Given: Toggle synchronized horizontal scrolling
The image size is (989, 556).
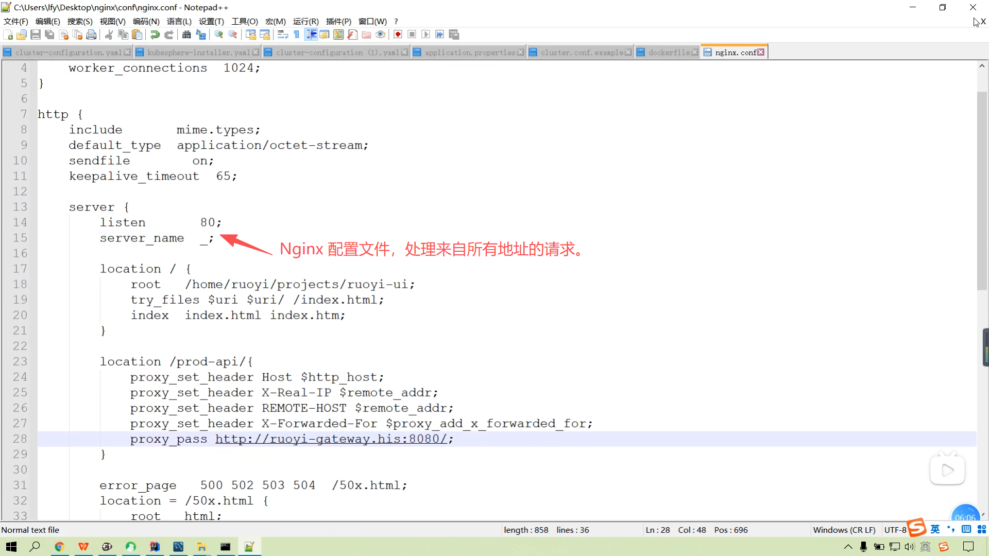Looking at the screenshot, I should [x=265, y=34].
